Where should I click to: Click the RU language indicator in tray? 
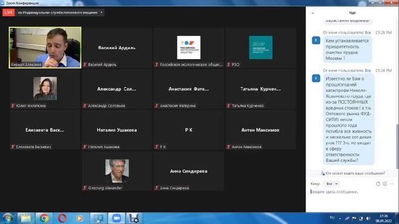(x=332, y=218)
